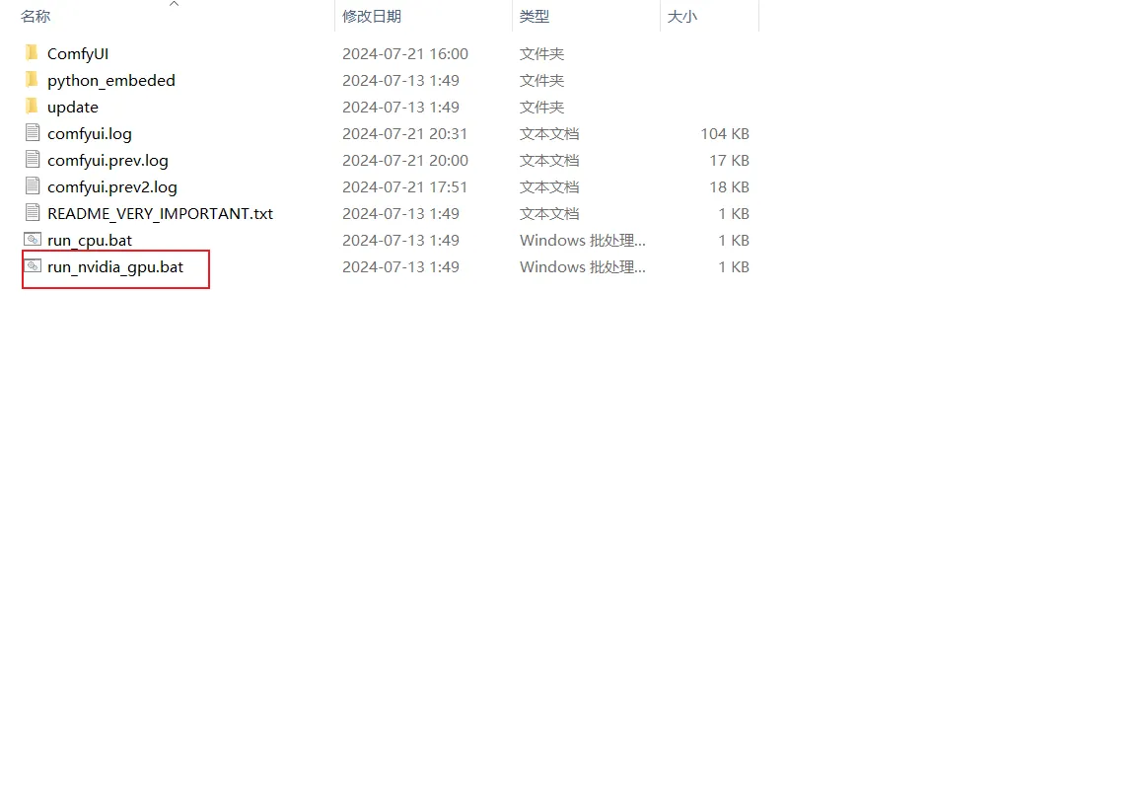Sort by the 修改日期 column header
This screenshot has width=1144, height=809.
[x=372, y=16]
